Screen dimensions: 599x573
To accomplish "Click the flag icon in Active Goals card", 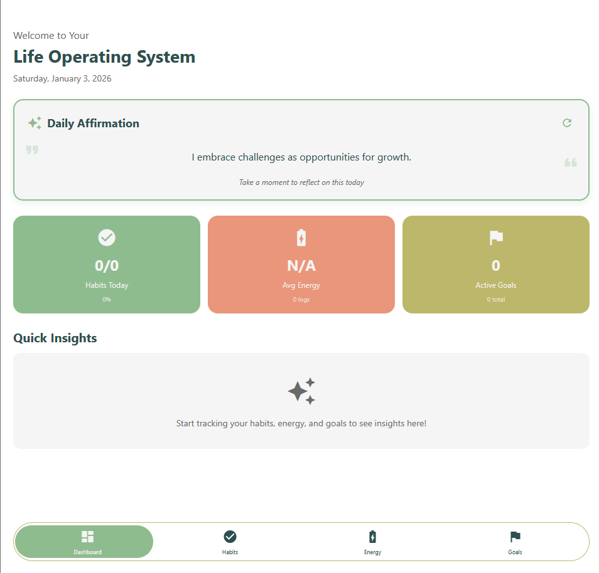I will pyautogui.click(x=496, y=238).
